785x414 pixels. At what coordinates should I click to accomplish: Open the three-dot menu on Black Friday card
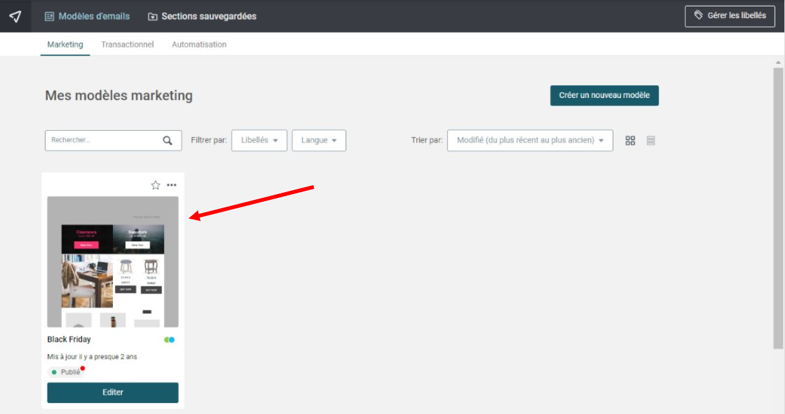172,185
